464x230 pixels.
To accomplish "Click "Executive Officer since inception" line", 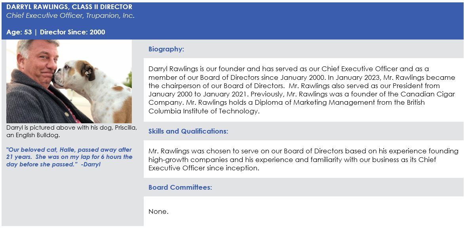I will point(203,168).
